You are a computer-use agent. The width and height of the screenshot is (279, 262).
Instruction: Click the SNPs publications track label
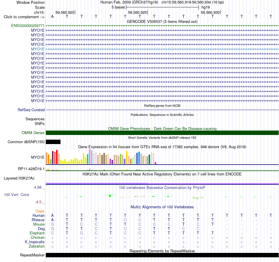[40, 124]
